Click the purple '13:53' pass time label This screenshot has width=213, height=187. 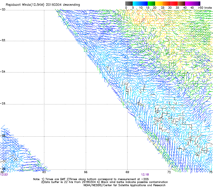(4, 175)
